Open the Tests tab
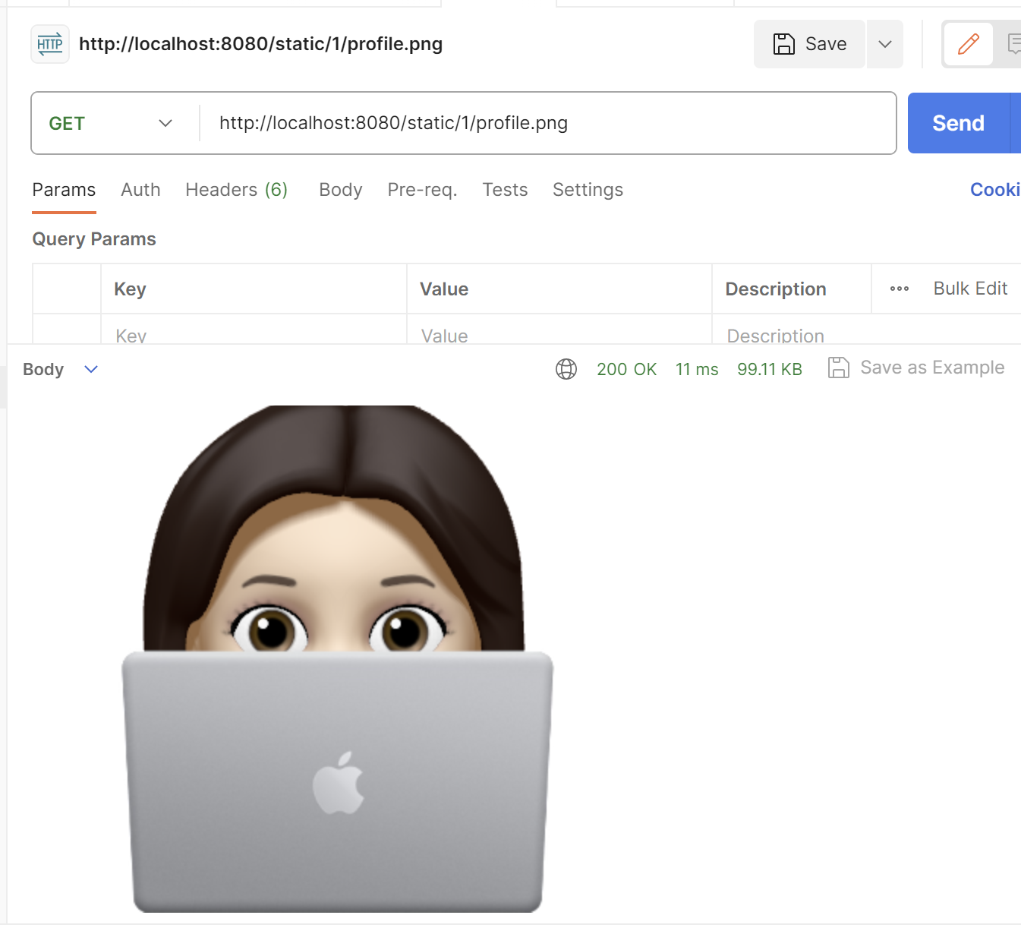 coord(505,190)
